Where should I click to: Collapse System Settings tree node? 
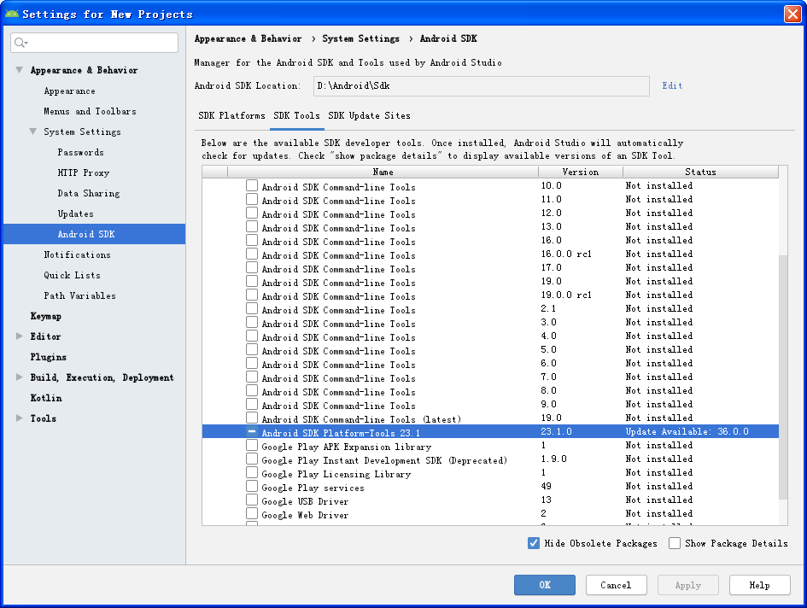click(33, 132)
